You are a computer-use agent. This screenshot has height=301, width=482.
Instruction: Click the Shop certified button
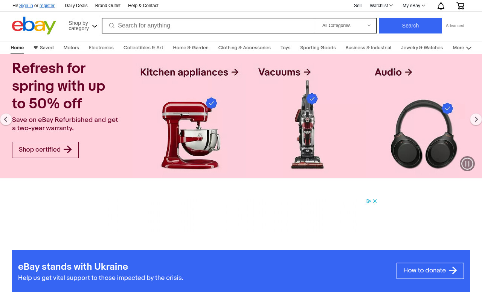pyautogui.click(x=45, y=150)
